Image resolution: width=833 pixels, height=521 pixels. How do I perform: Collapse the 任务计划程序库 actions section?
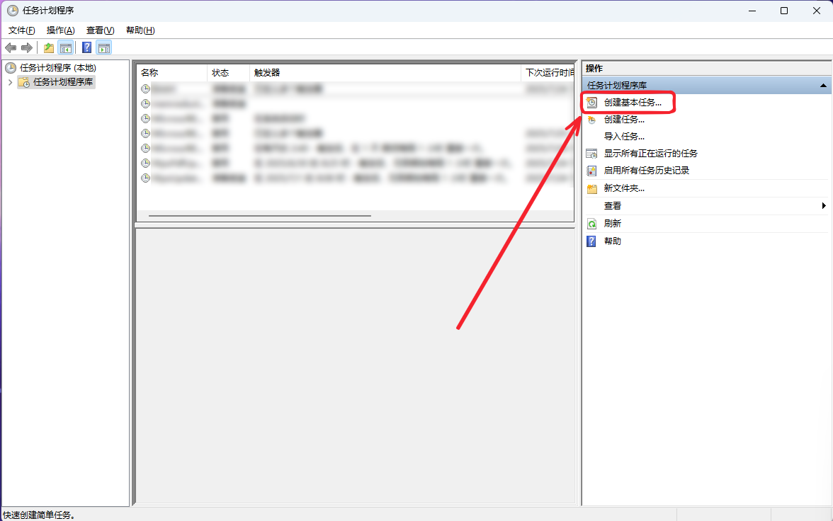[823, 84]
